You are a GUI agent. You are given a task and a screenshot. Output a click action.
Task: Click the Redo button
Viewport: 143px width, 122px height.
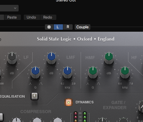[48, 17]
